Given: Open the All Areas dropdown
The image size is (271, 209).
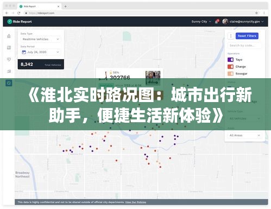Looking at the screenshot, I should pos(244,135).
